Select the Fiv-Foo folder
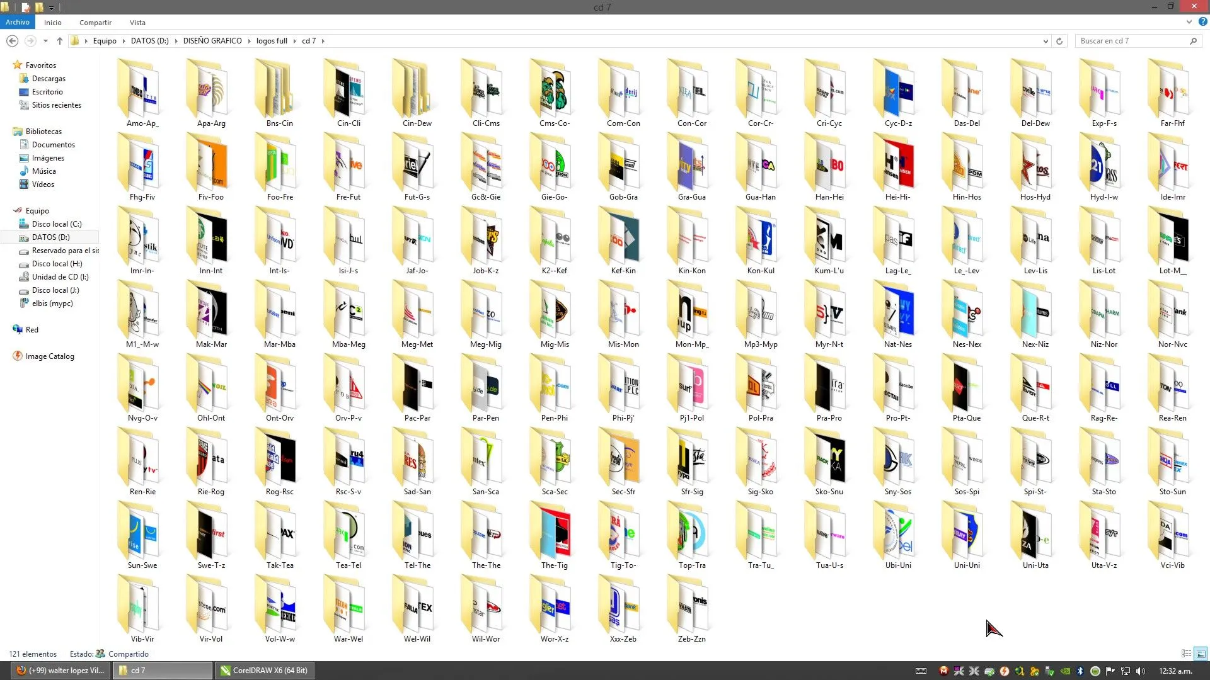The height and width of the screenshot is (680, 1210). [211, 167]
